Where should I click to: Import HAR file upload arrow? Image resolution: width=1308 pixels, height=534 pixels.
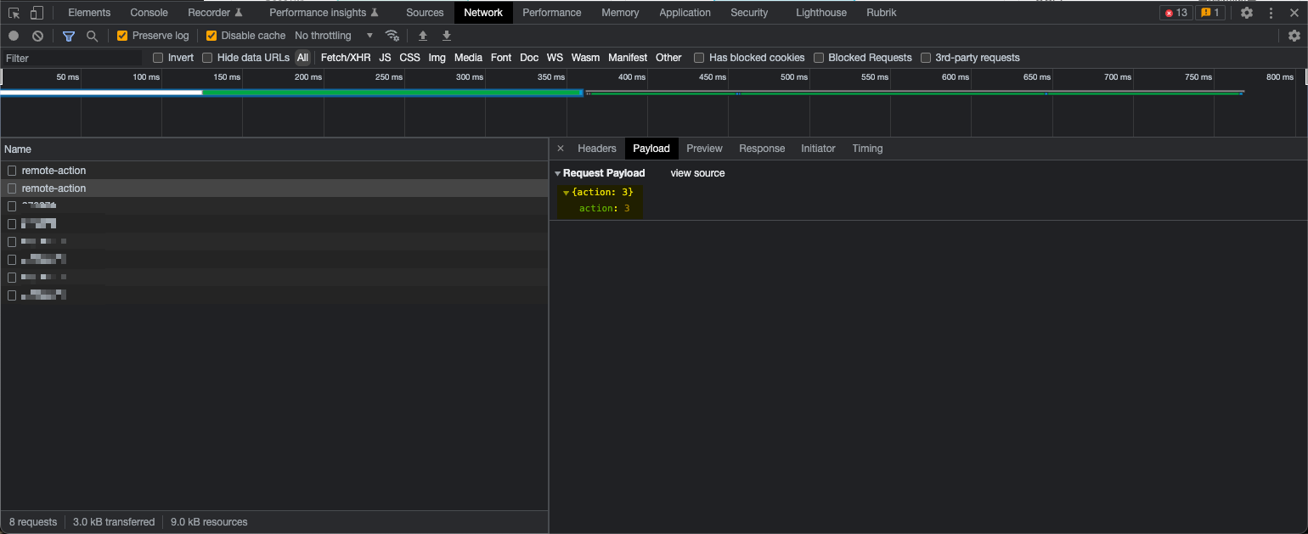(422, 36)
